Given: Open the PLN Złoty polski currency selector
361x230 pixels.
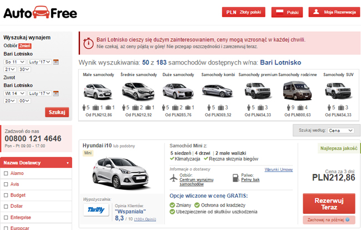Looking at the screenshot, I should tap(244, 12).
